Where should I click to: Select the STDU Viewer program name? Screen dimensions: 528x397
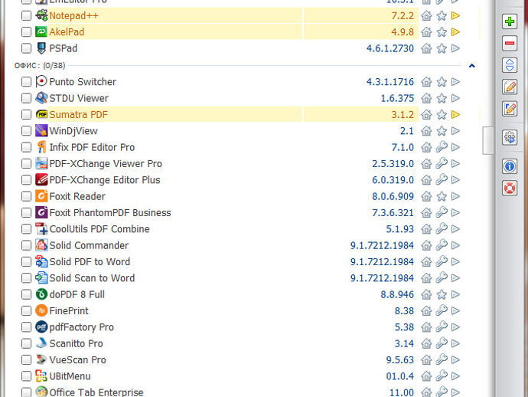(x=79, y=98)
